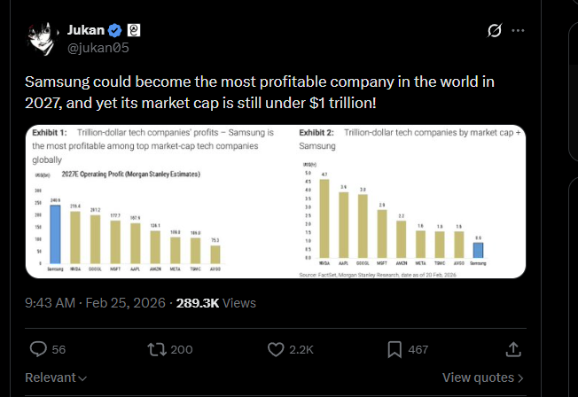
Task: Open the attached Morgan Stanley chart image
Action: [275, 202]
